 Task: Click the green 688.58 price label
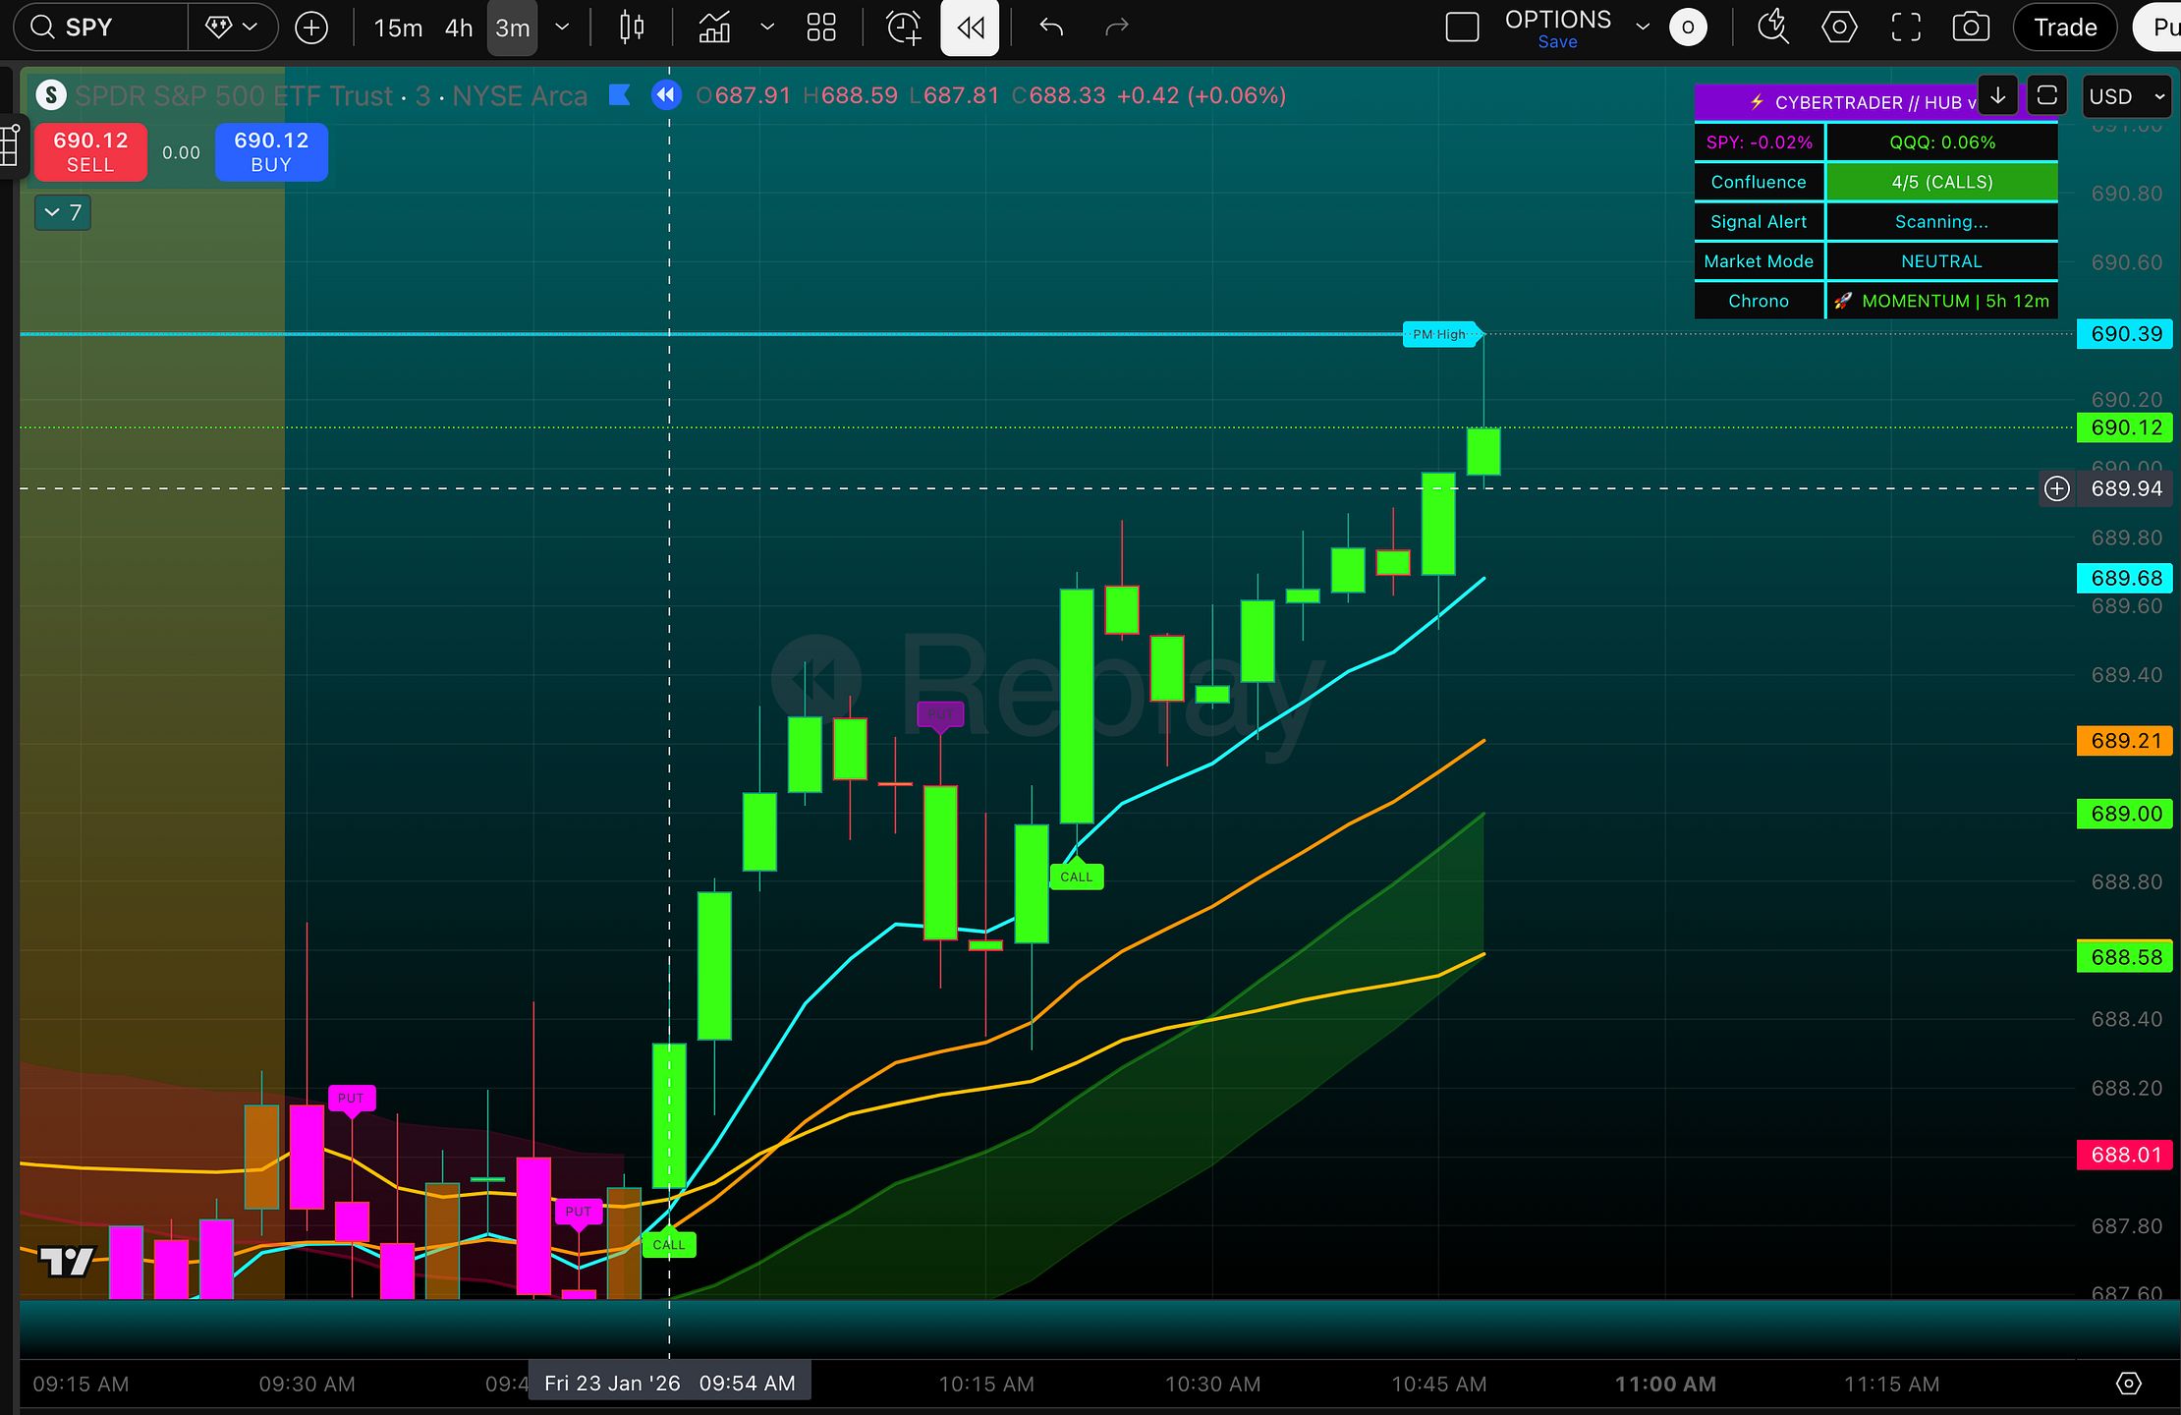click(2125, 957)
